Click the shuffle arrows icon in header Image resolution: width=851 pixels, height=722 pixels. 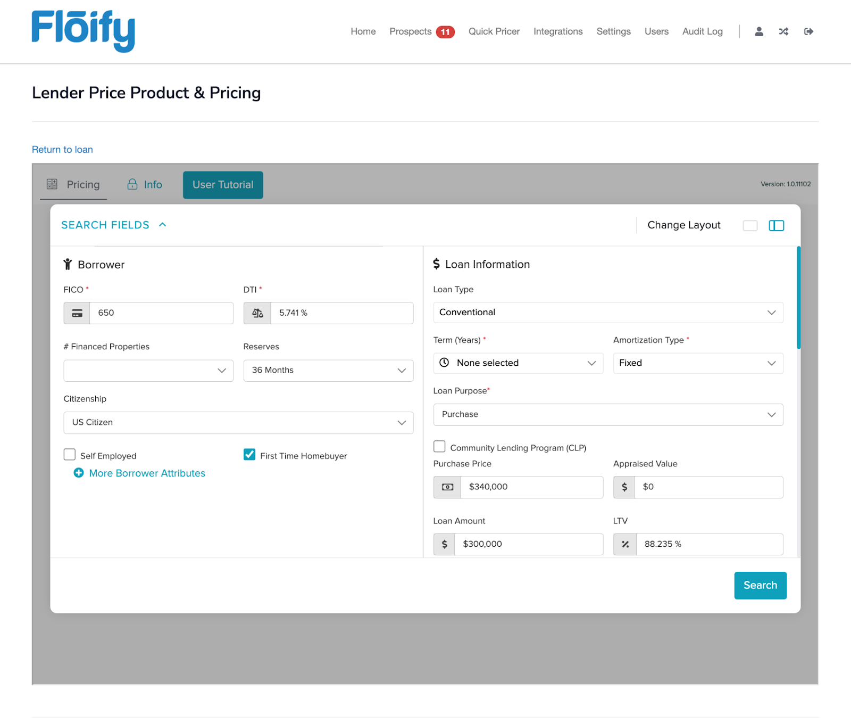pos(783,31)
